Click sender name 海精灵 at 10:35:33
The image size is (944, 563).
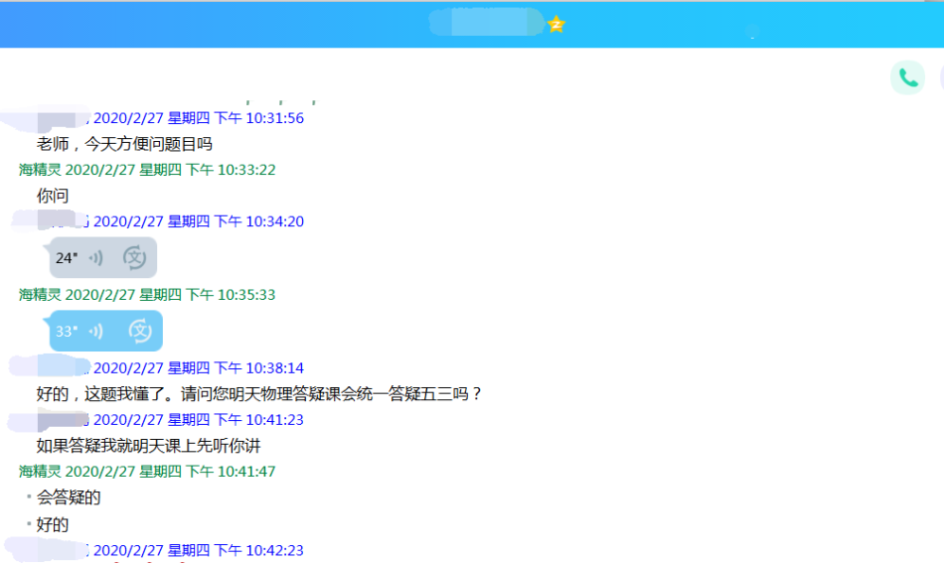click(x=41, y=295)
